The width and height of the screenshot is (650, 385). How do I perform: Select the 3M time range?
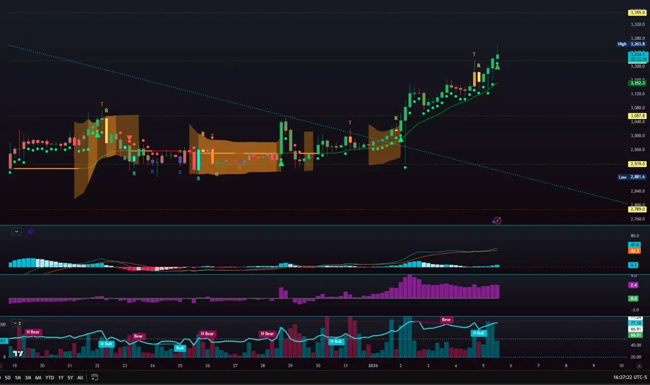[x=28, y=377]
